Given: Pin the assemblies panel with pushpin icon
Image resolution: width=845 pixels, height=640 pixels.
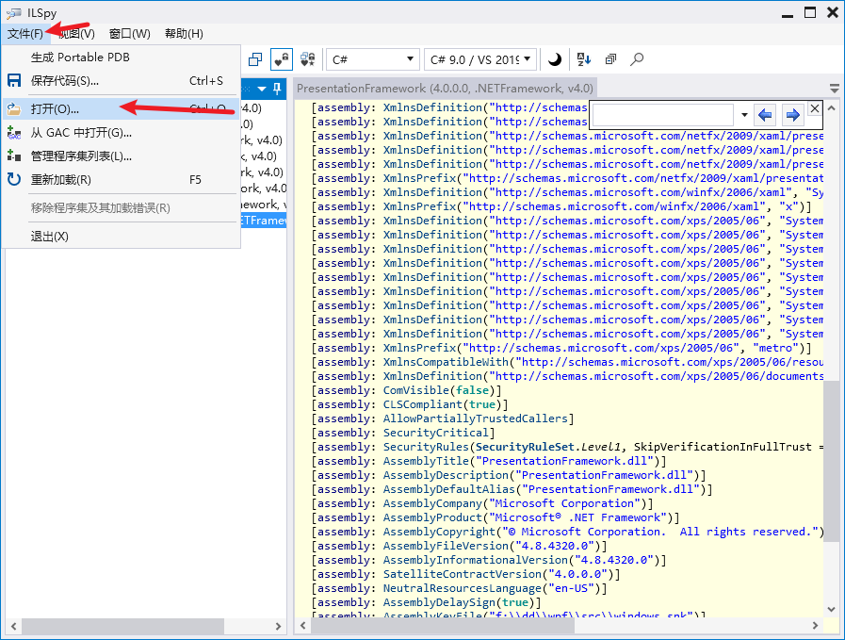Looking at the screenshot, I should point(277,89).
